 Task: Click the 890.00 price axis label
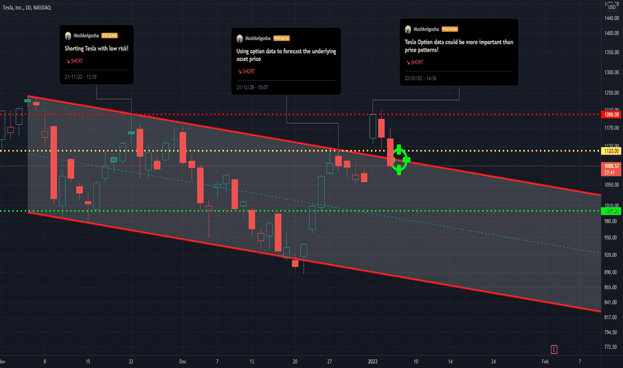(x=611, y=272)
